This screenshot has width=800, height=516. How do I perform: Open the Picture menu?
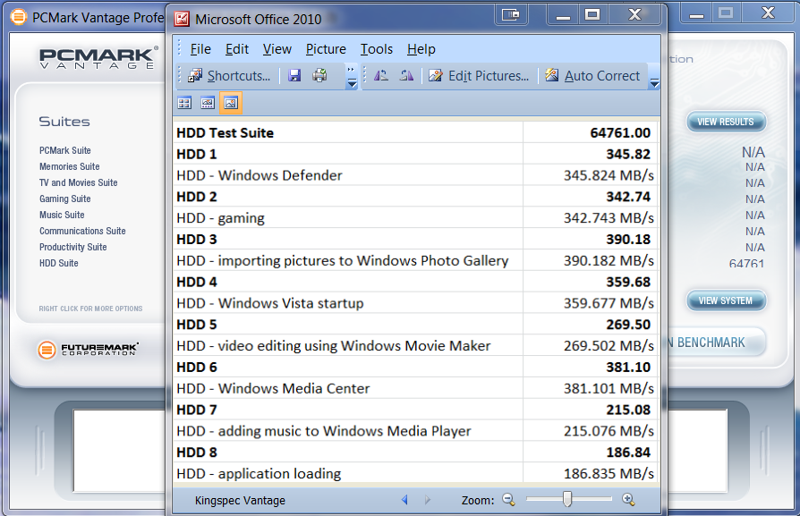coord(326,49)
